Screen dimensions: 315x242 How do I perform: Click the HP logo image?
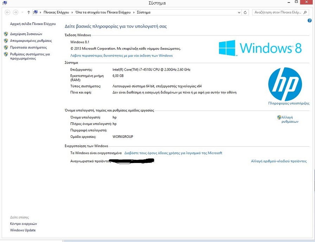(285, 84)
